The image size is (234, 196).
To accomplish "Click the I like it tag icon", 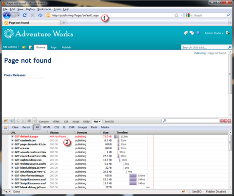I will click(x=186, y=33).
